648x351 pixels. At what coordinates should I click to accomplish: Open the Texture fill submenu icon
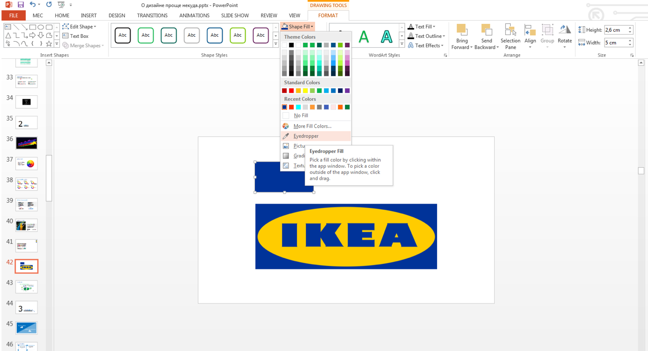point(286,165)
